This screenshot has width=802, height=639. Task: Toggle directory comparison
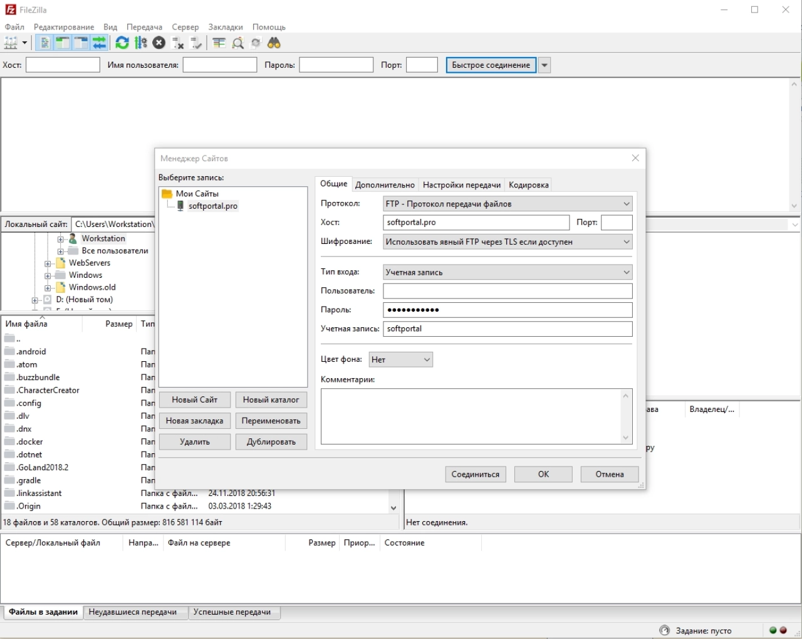tap(237, 43)
